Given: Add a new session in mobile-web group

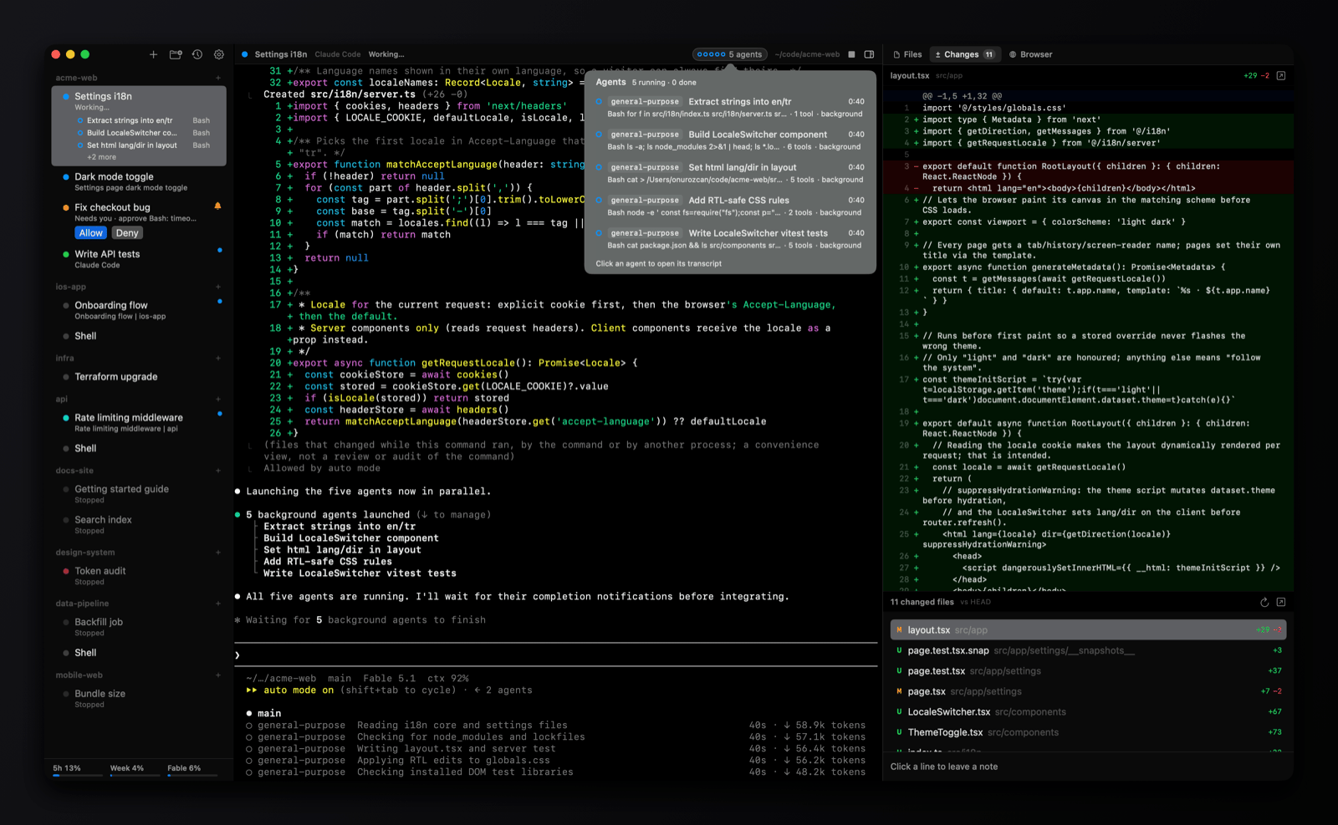Looking at the screenshot, I should click(218, 675).
